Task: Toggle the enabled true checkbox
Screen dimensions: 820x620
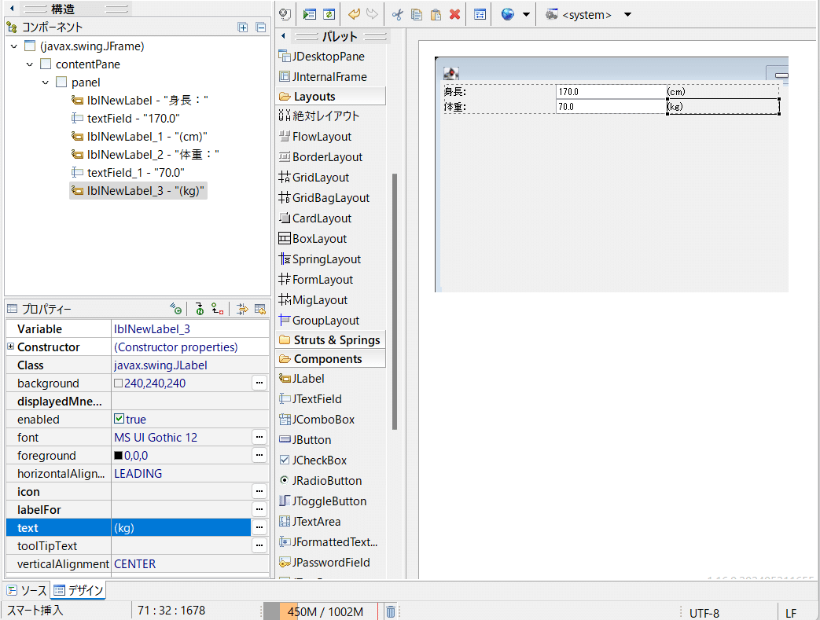Action: pos(119,419)
